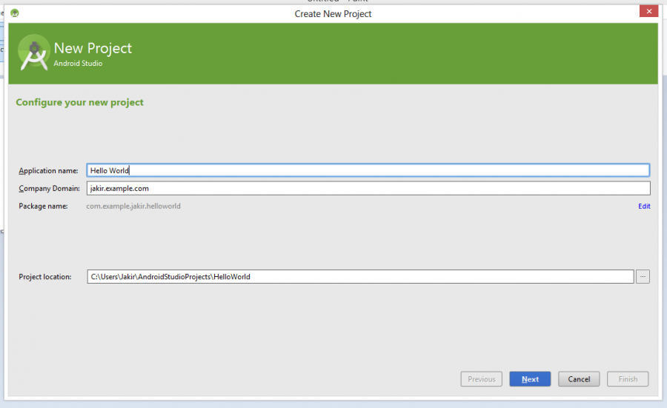Click the Package name label
This screenshot has height=408, width=667.
[x=43, y=206]
